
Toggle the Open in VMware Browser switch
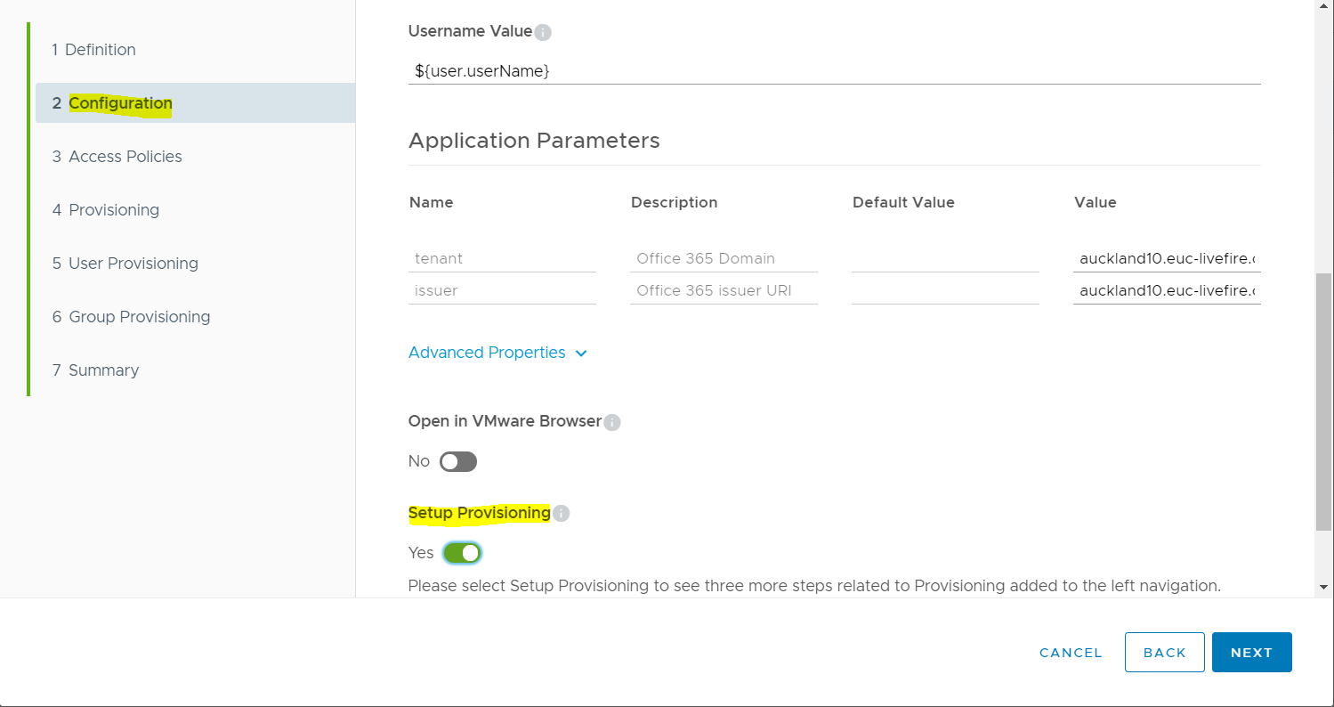[x=458, y=461]
